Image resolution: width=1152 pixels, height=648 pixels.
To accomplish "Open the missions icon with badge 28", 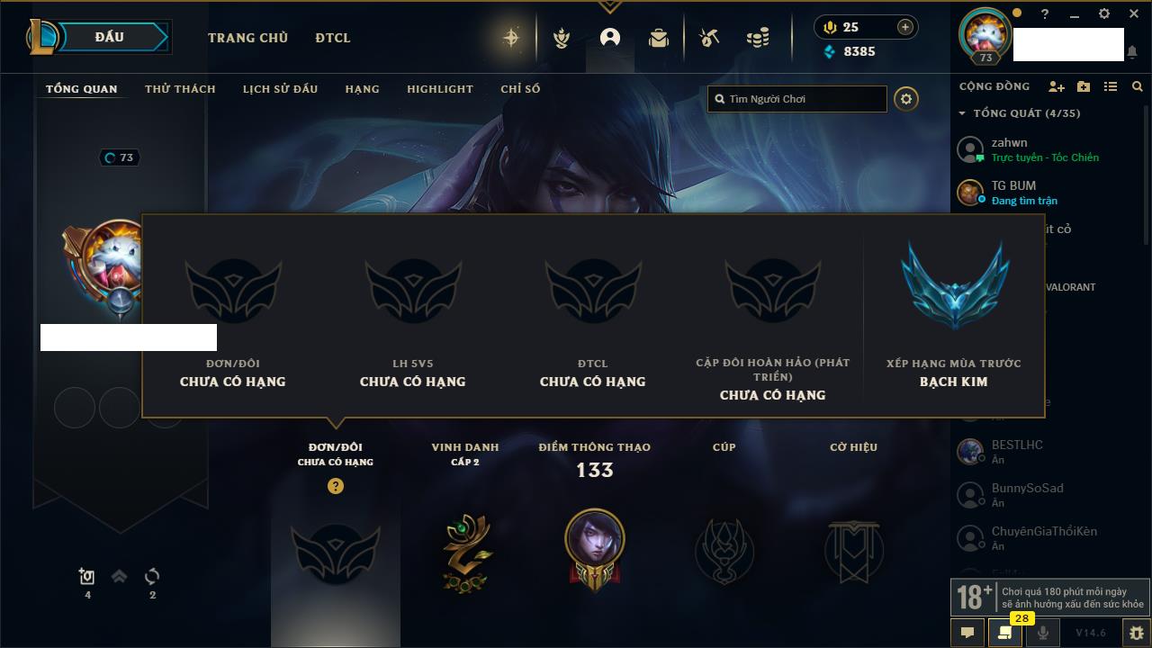I will click(x=1004, y=633).
